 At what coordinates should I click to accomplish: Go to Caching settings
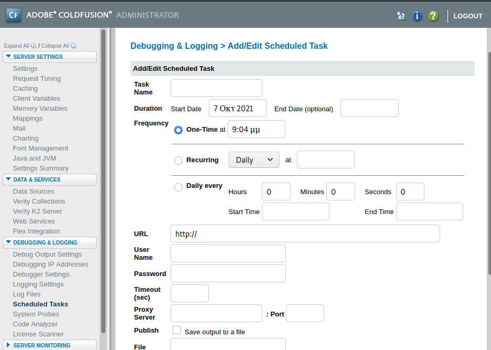pos(25,88)
